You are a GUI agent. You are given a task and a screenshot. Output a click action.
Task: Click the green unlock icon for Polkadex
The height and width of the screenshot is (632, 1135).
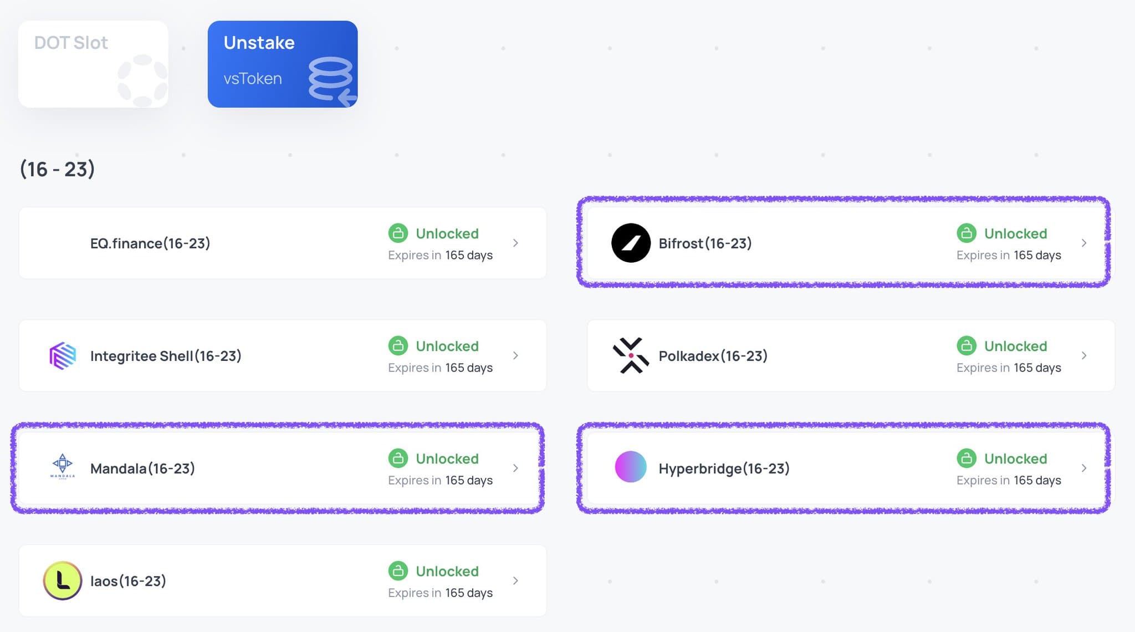point(966,346)
